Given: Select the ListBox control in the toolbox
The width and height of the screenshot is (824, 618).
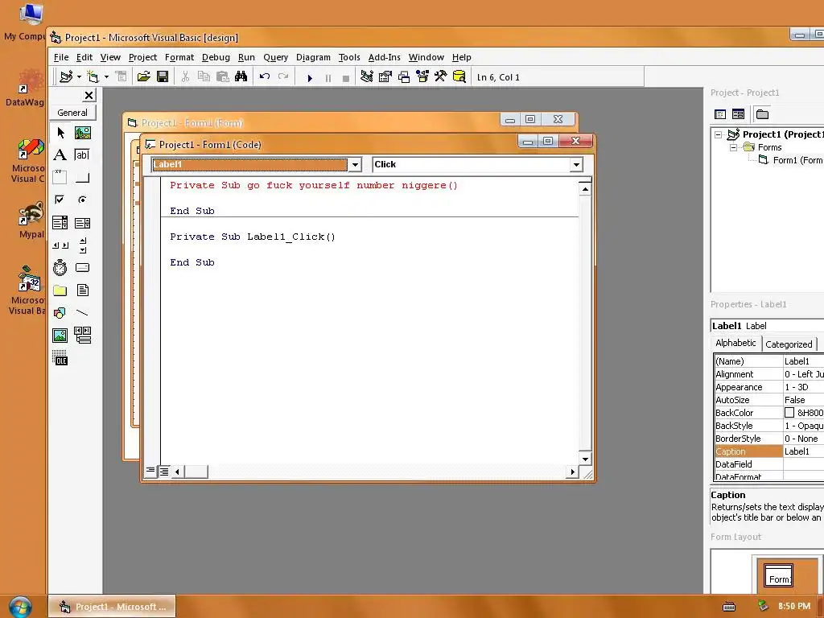Looking at the screenshot, I should [x=83, y=222].
